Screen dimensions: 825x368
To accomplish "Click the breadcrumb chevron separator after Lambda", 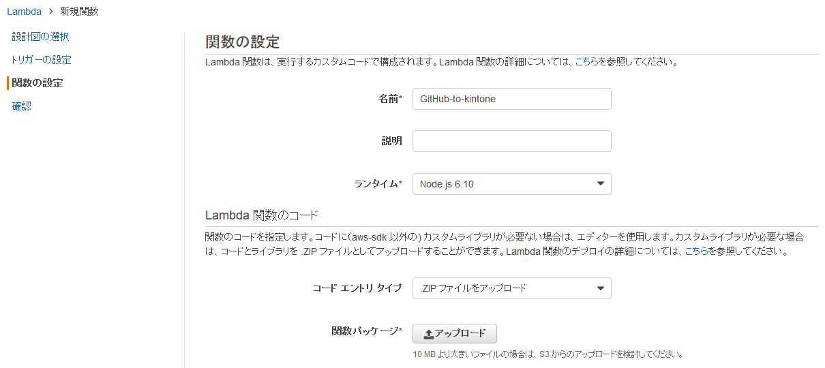I will pos(51,12).
